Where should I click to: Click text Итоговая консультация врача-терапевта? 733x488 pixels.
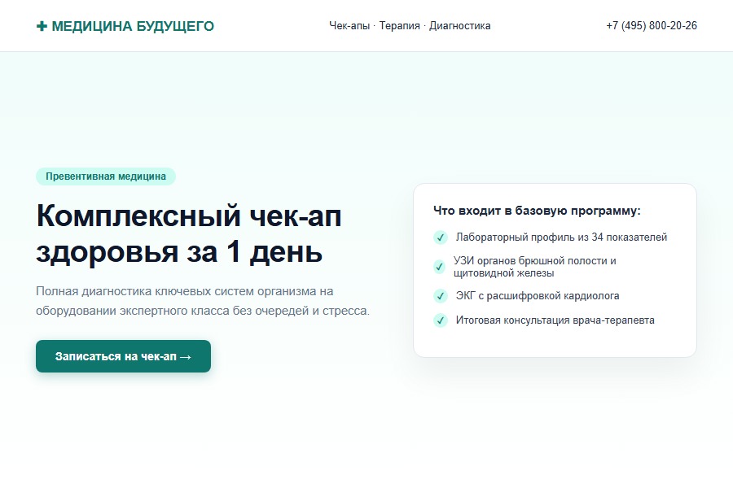click(555, 320)
